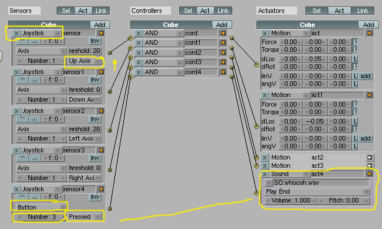Screen dimensions: 382x229
Task: Toggle Link in Sensors header
Action: [x=101, y=11]
